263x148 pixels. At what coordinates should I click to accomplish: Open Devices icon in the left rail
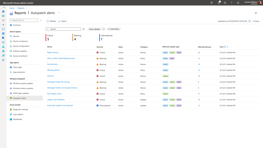(x=3, y=29)
